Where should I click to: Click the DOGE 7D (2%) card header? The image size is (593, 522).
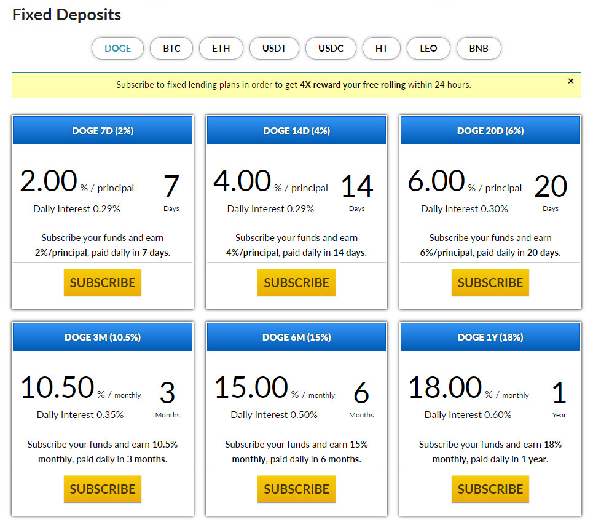point(103,130)
